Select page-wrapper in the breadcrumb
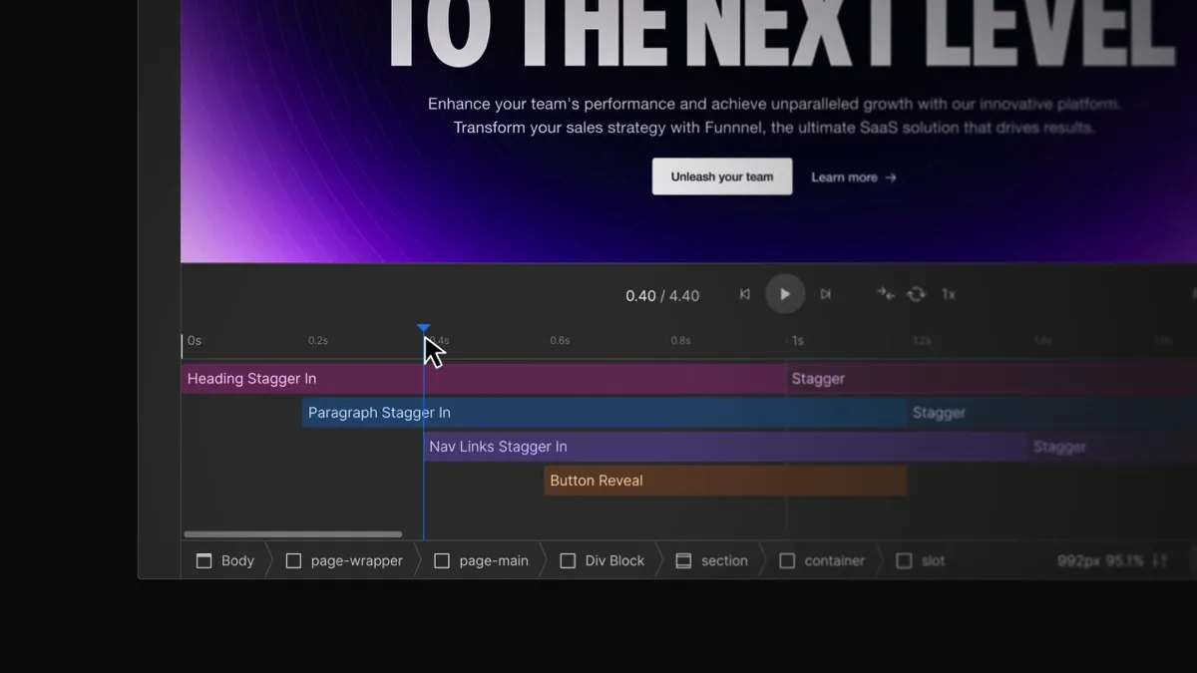 (344, 560)
